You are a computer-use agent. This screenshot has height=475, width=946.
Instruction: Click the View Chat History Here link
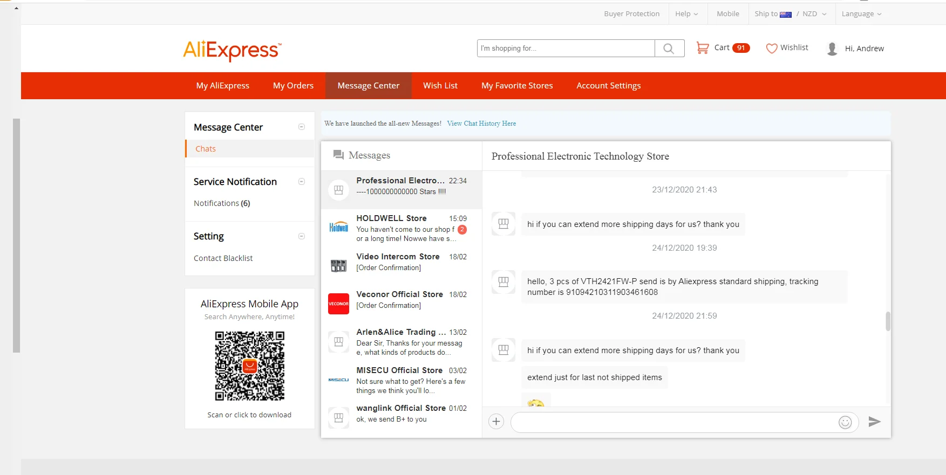pyautogui.click(x=481, y=123)
